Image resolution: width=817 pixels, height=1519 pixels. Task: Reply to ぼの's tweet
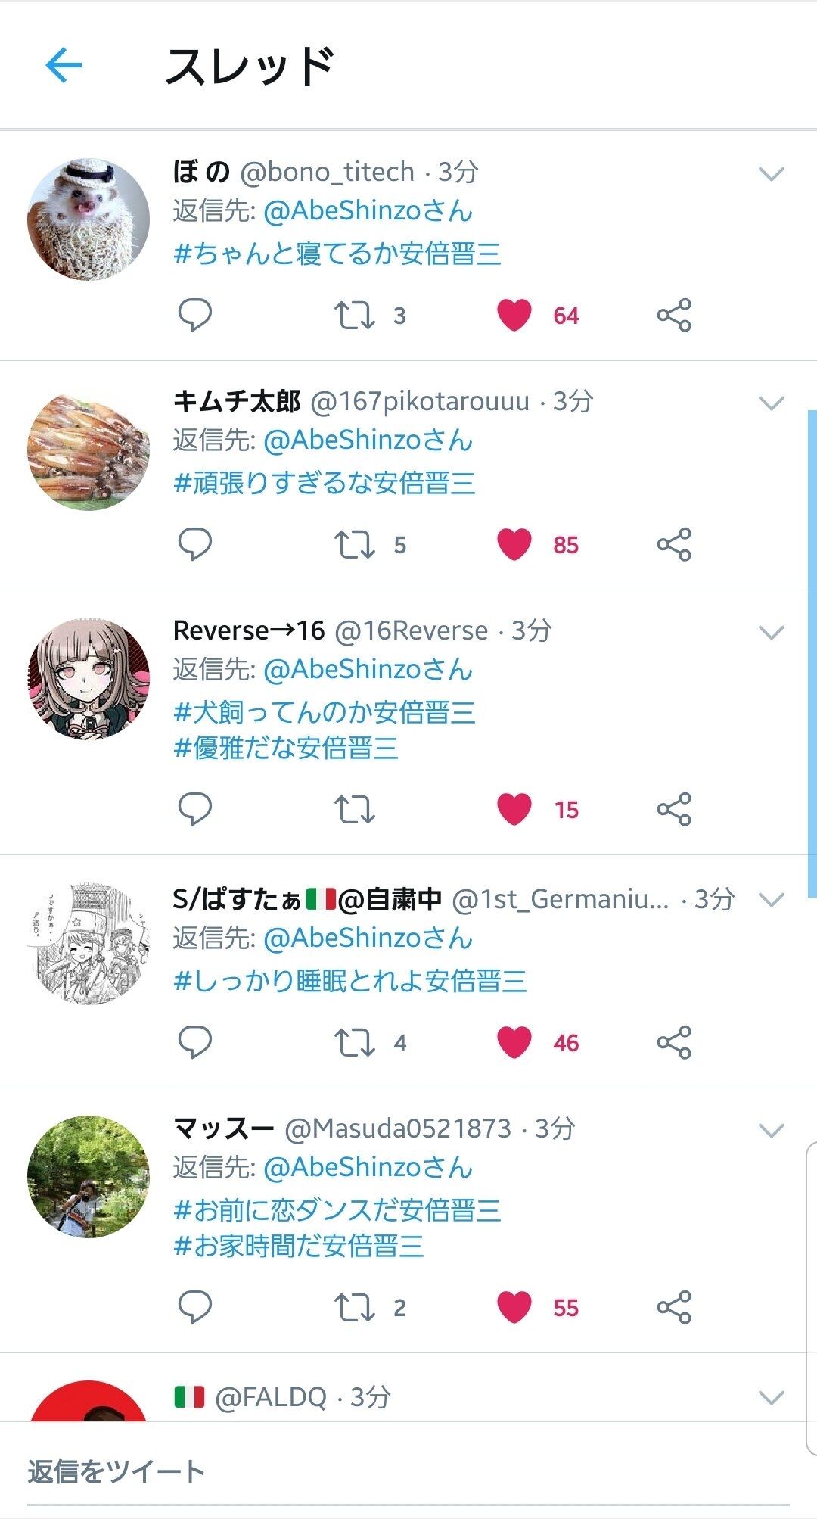click(194, 315)
